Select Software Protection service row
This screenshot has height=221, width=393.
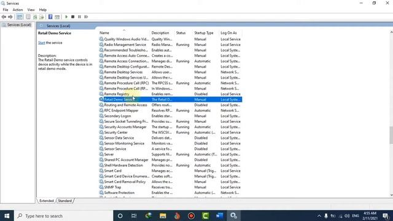pos(171,193)
